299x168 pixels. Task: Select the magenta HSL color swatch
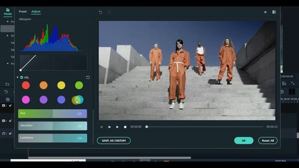[26, 99]
